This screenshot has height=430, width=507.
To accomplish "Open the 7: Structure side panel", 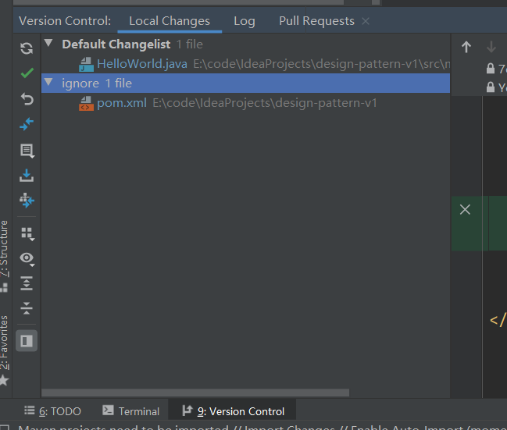I will click(4, 249).
